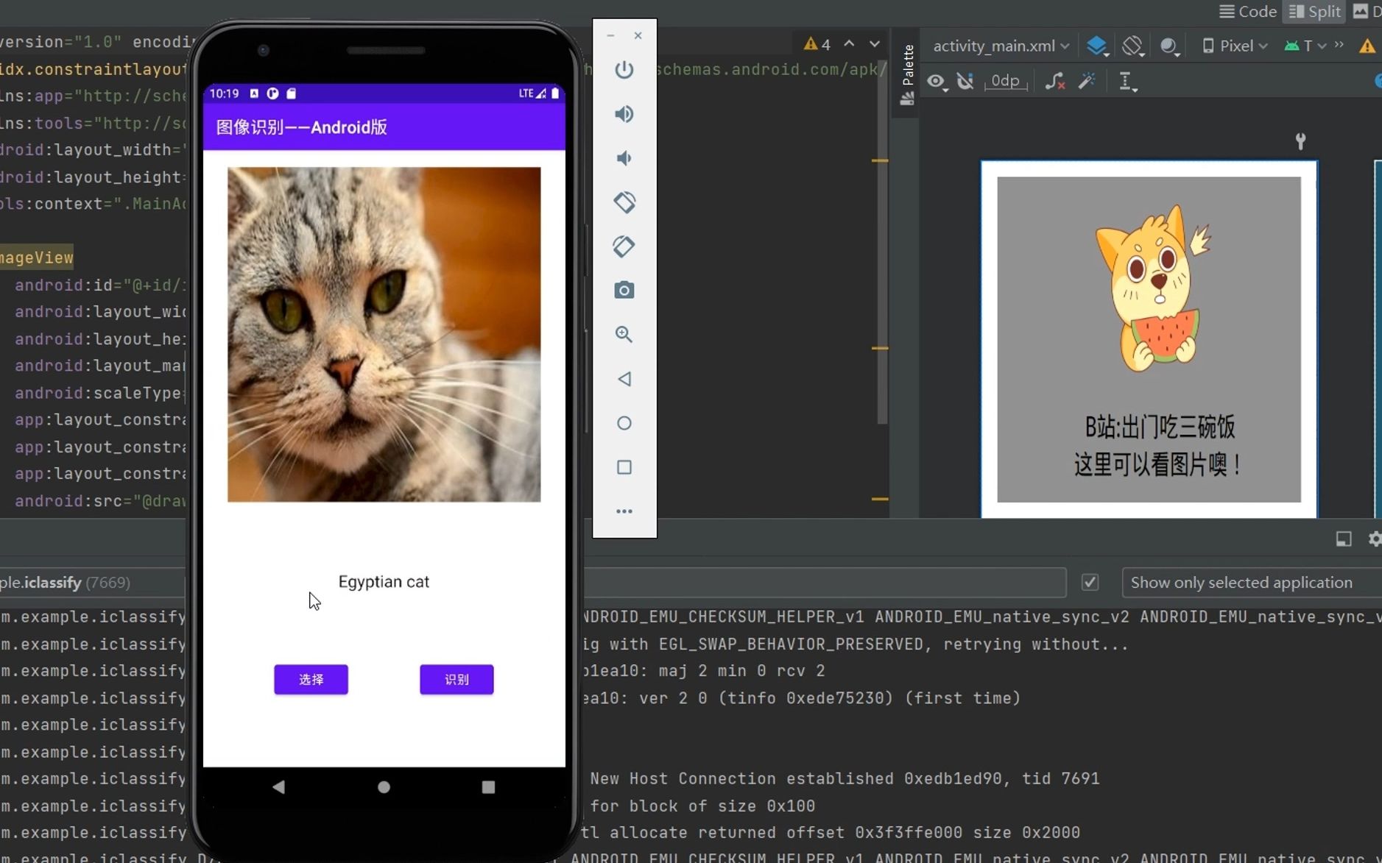Rotate emulator left with the rotate icon
The width and height of the screenshot is (1382, 863).
pos(624,202)
